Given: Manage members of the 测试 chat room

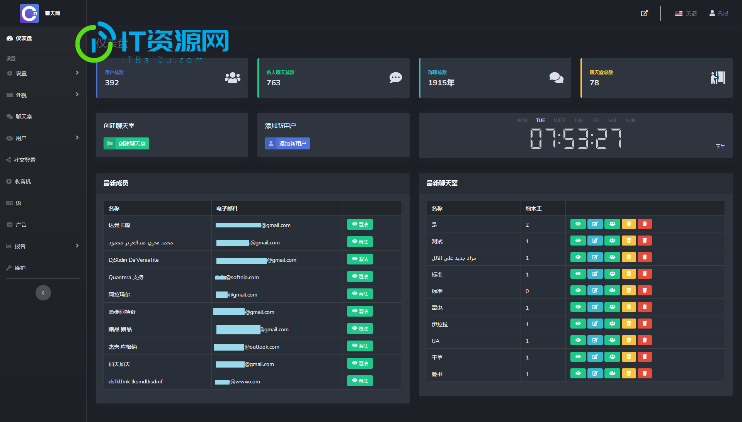Looking at the screenshot, I should tap(613, 241).
